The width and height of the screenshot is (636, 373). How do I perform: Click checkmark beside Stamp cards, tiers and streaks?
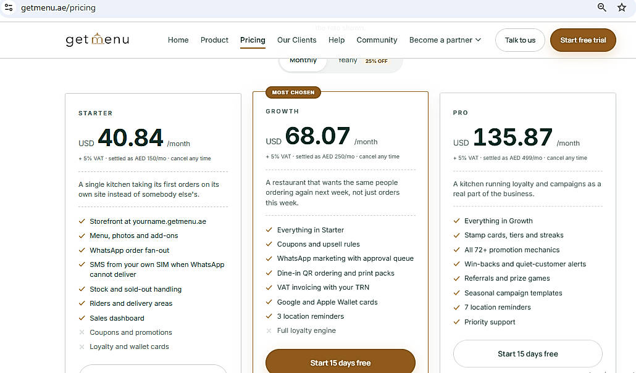pos(456,236)
